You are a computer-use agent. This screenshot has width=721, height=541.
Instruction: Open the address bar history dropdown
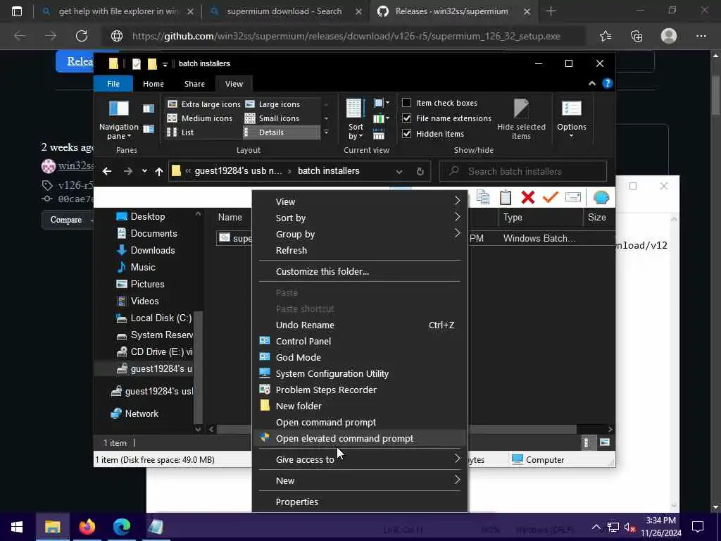(x=399, y=171)
